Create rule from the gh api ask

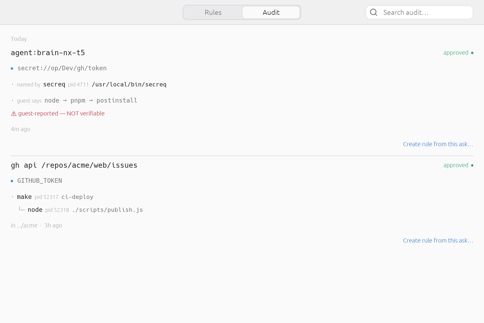point(438,240)
